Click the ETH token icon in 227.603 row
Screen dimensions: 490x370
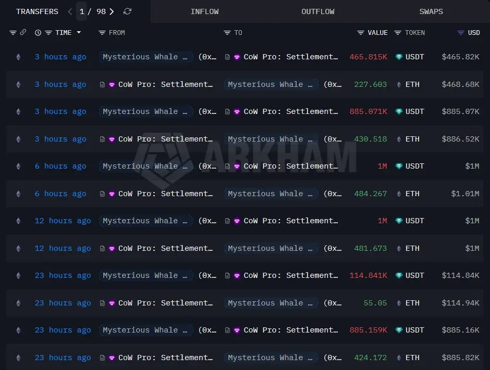(x=399, y=84)
